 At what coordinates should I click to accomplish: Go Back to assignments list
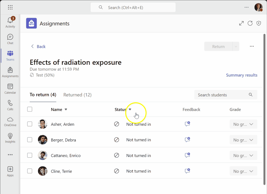38,46
